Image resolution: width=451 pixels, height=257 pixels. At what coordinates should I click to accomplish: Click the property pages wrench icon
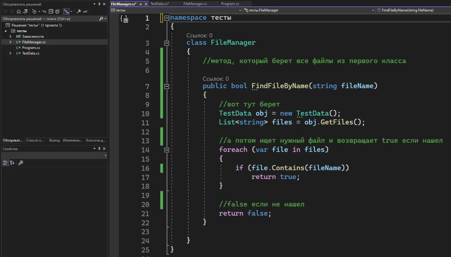[x=21, y=163]
